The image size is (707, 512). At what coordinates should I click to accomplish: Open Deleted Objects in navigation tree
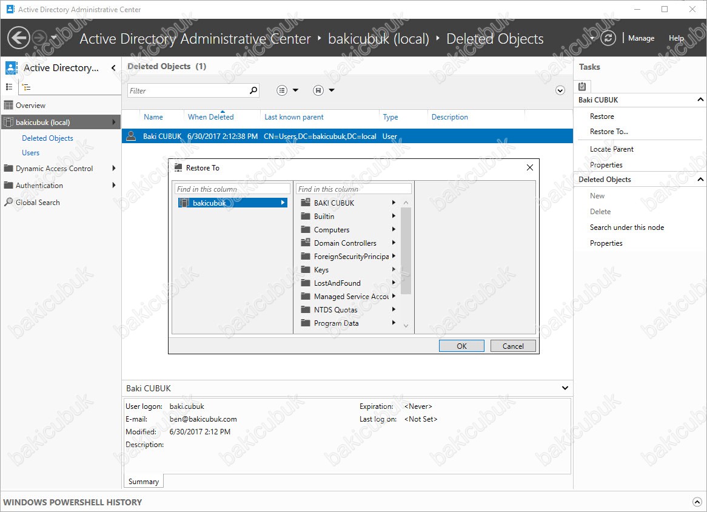[x=47, y=138]
